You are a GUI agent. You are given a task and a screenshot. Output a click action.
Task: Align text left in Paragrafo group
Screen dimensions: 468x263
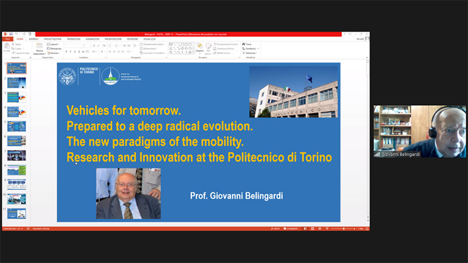coord(110,51)
